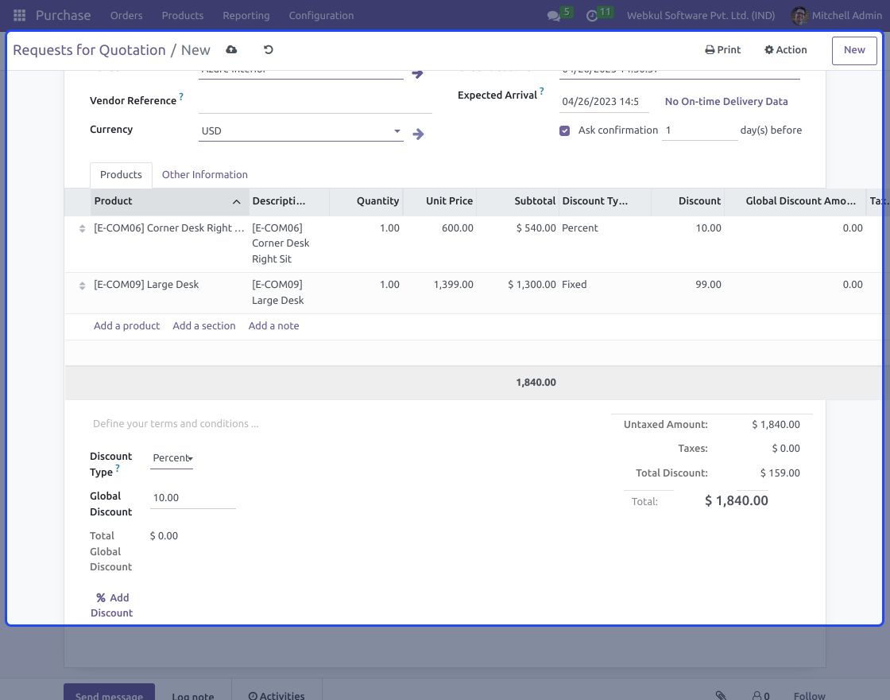Open the Products top menu

tap(182, 15)
